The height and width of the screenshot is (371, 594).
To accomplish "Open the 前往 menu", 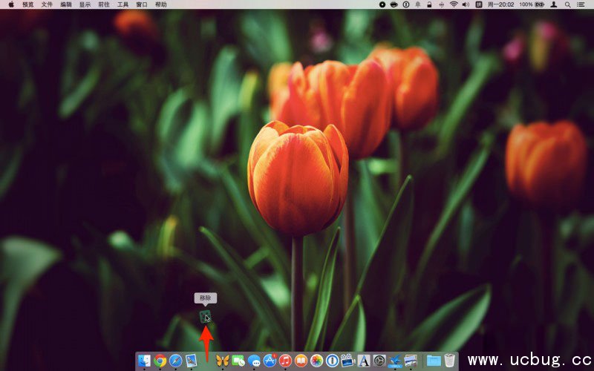I will (x=104, y=4).
